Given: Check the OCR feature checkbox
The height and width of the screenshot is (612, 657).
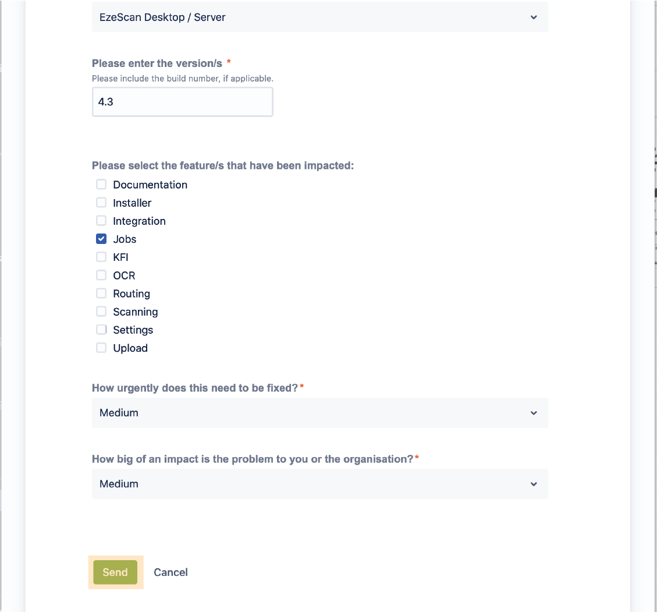Looking at the screenshot, I should (x=101, y=275).
